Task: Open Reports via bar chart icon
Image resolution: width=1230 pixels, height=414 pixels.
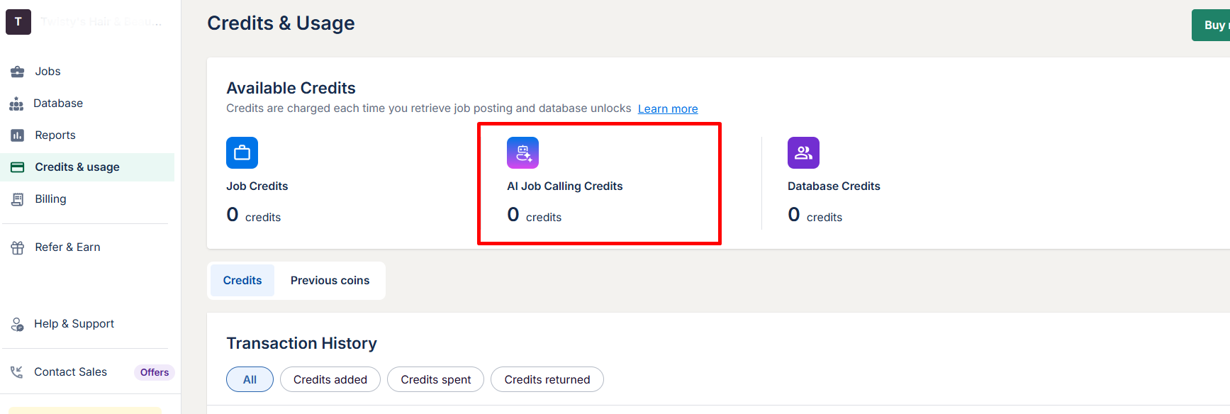Action: [18, 135]
